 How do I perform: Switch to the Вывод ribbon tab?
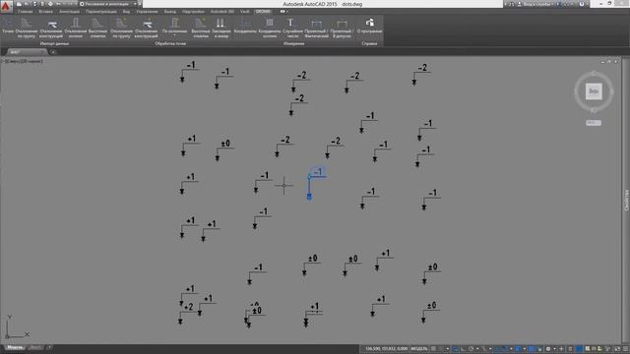pos(170,11)
